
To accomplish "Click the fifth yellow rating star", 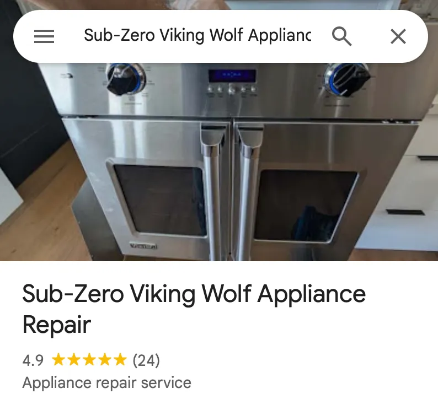I will pos(120,359).
